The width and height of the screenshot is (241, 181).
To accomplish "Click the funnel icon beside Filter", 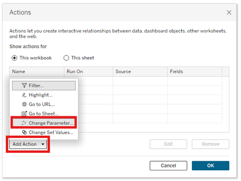I will click(x=24, y=85).
